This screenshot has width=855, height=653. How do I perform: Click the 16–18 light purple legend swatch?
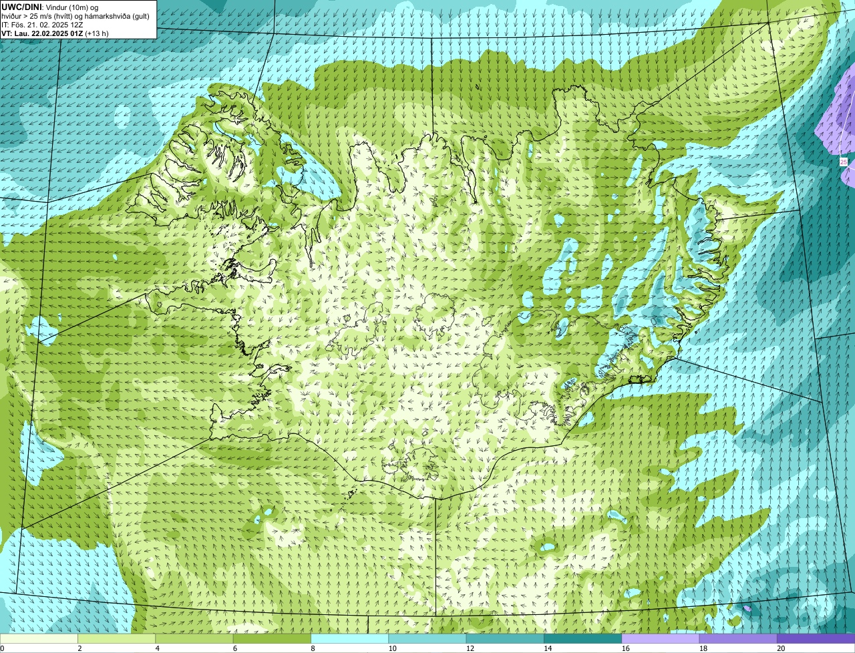(660, 638)
